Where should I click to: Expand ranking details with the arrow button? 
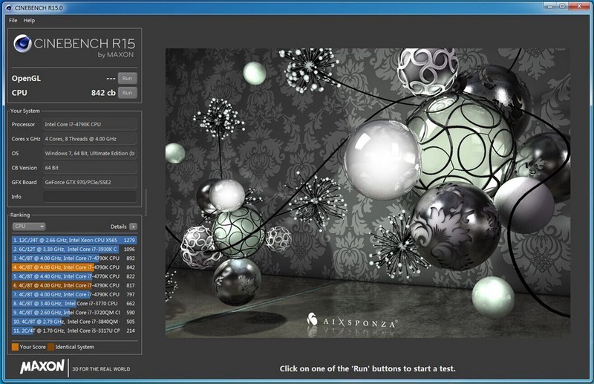click(133, 227)
